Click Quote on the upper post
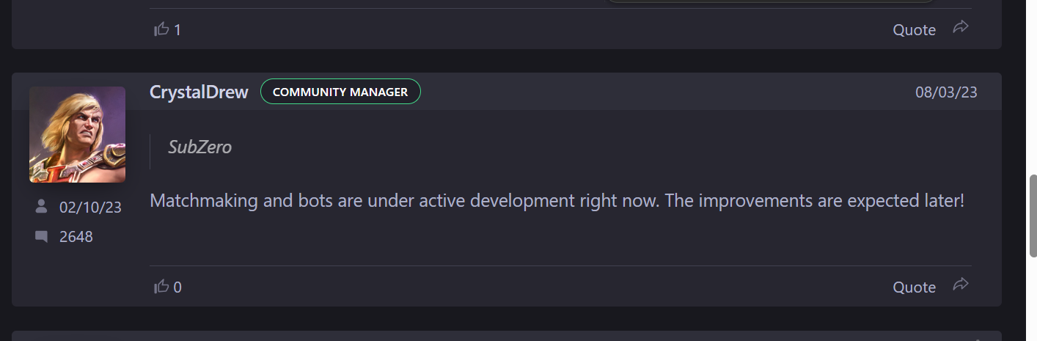This screenshot has height=341, width=1037. click(x=914, y=30)
